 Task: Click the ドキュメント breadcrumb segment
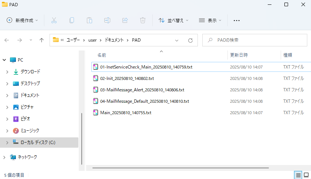pos(114,40)
